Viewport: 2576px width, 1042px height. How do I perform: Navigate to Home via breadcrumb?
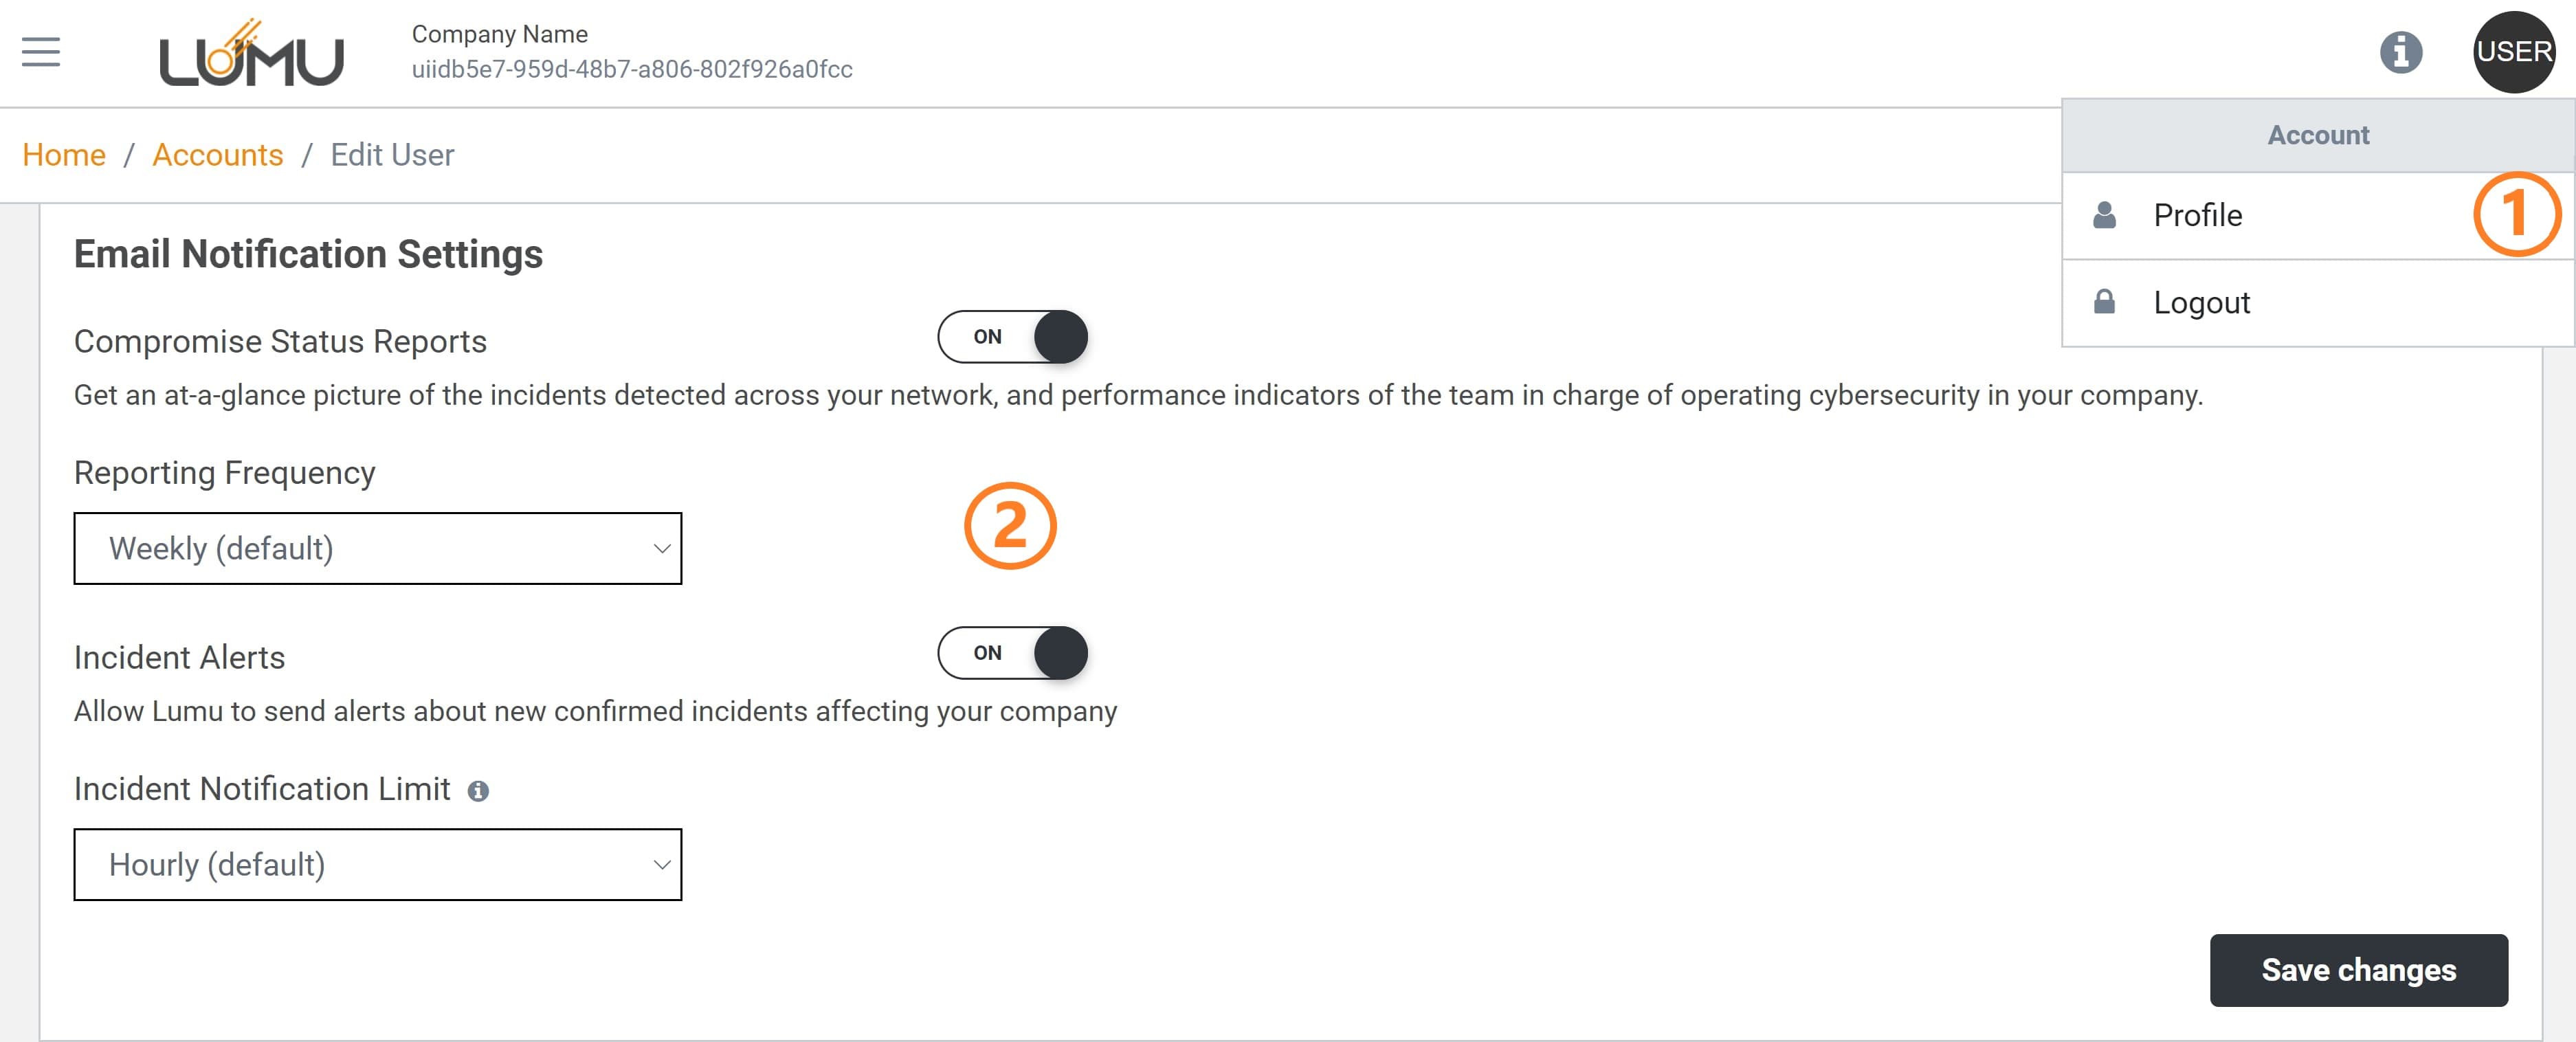click(64, 155)
